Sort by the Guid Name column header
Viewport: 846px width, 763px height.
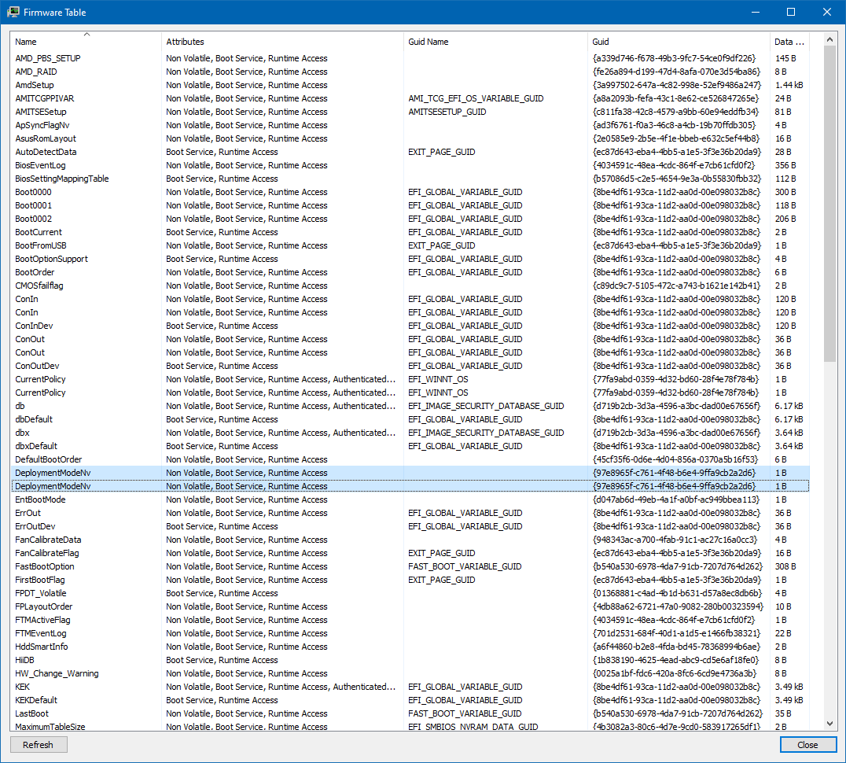[495, 42]
